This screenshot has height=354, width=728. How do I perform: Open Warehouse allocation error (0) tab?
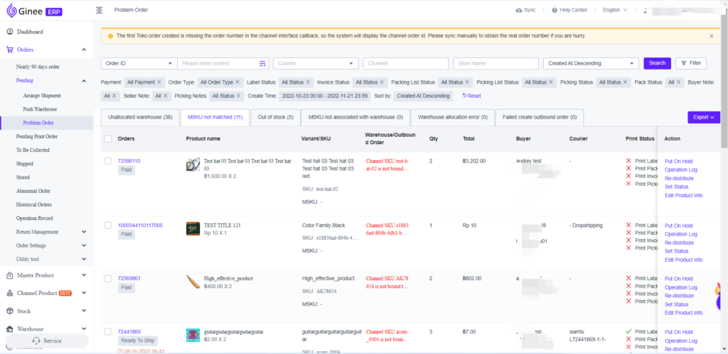tap(453, 117)
